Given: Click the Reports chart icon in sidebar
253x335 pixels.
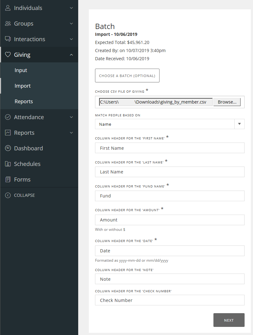Looking at the screenshot, I should coord(8,133).
